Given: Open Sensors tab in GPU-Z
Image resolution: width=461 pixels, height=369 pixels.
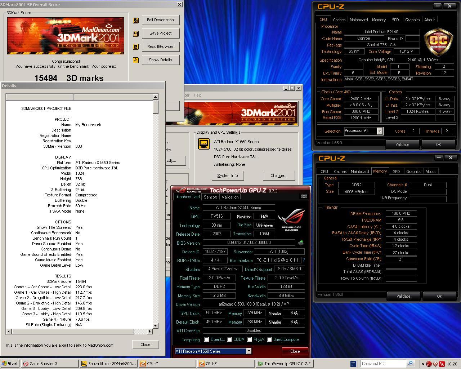Looking at the screenshot, I should point(211,197).
